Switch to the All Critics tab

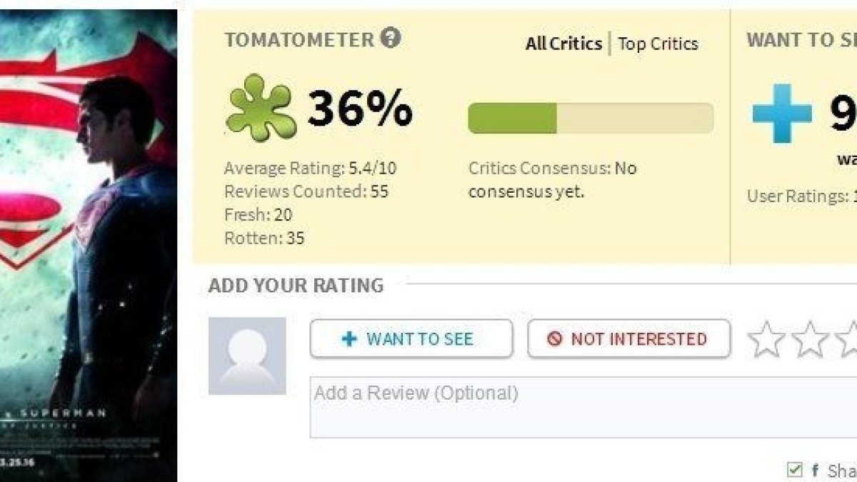tap(563, 44)
